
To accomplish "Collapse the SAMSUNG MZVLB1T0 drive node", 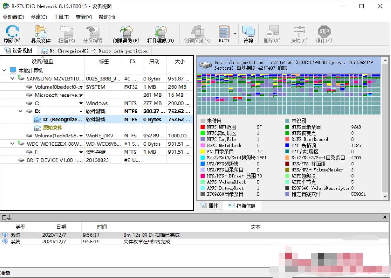I will [x=13, y=79].
